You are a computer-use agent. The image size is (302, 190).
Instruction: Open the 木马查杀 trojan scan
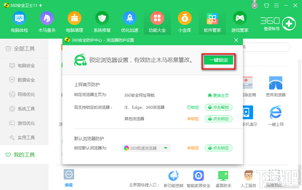point(47,22)
